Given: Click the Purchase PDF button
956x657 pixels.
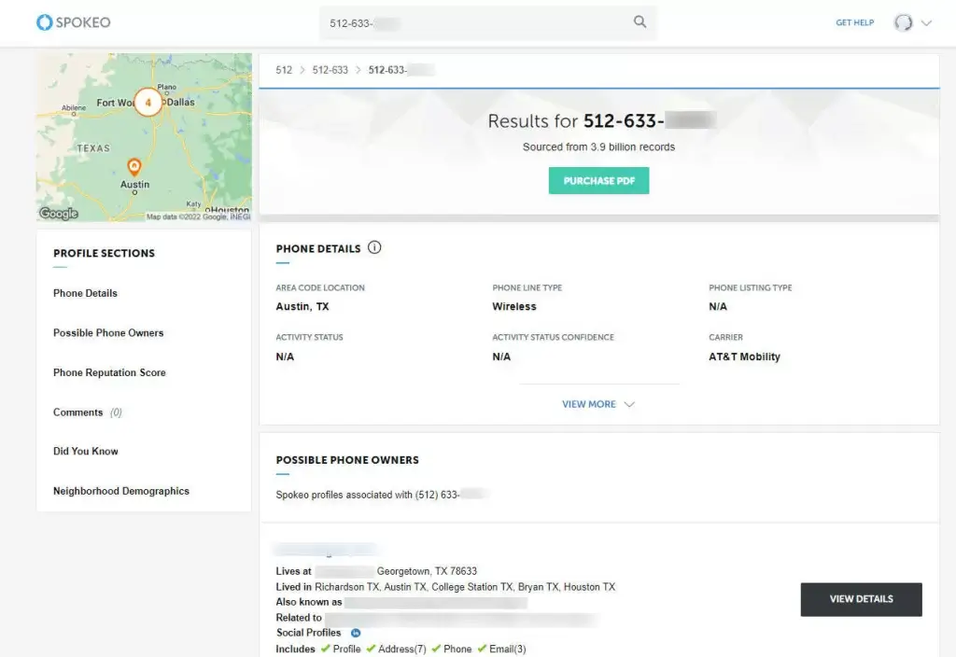Looking at the screenshot, I should point(598,181).
